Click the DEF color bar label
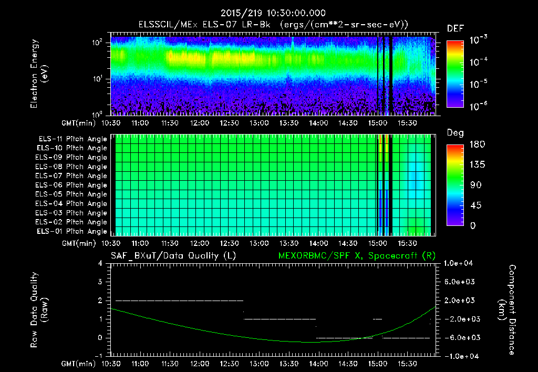538x372 pixels. click(x=456, y=29)
